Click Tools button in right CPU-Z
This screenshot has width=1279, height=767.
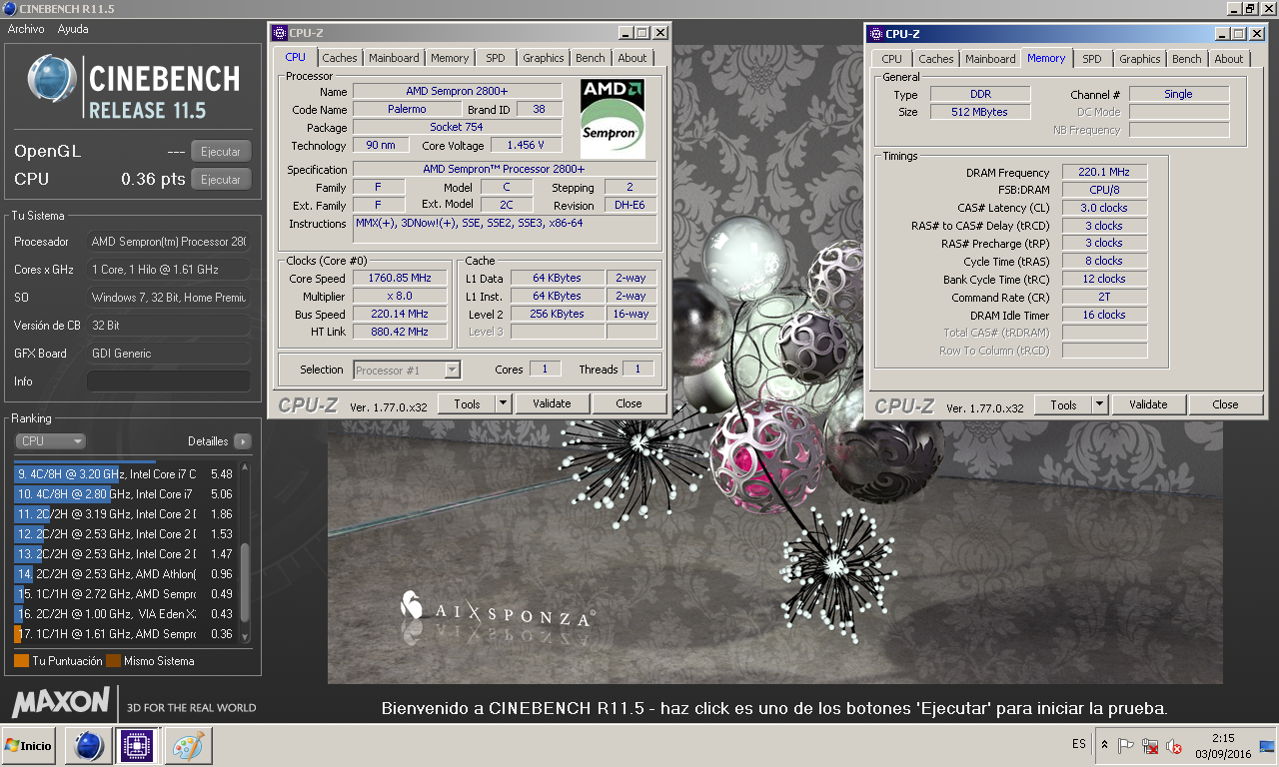pyautogui.click(x=1063, y=404)
